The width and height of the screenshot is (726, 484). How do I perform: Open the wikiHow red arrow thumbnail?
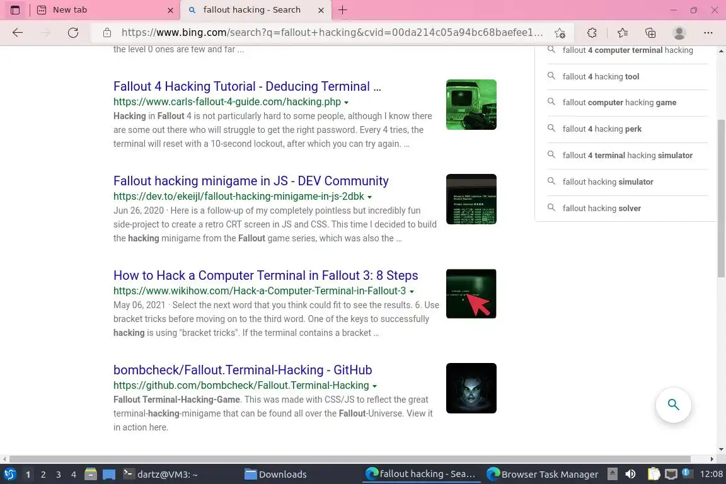(x=471, y=294)
